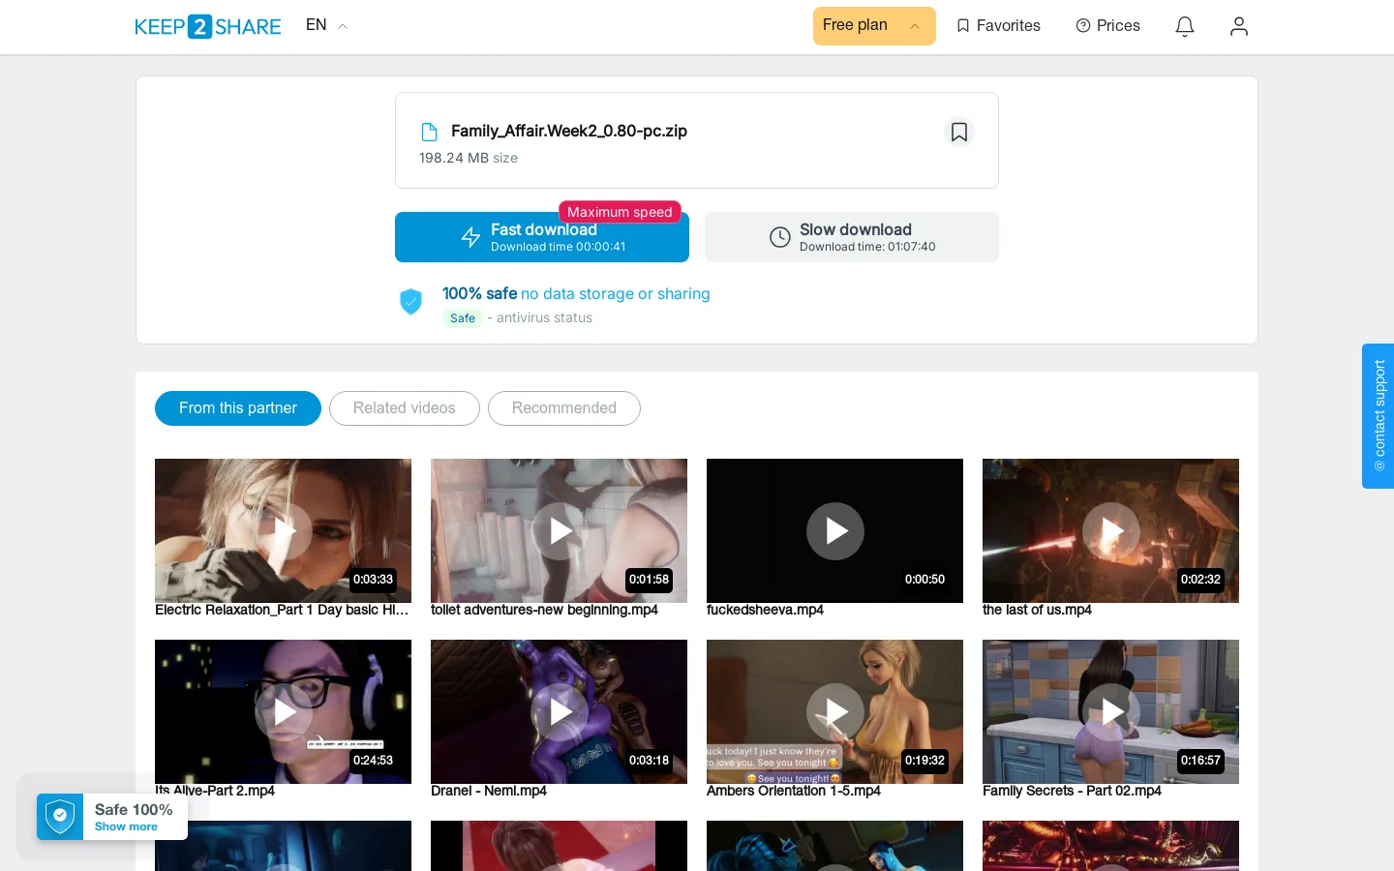Start the Slow download
The image size is (1394, 871).
click(x=852, y=237)
